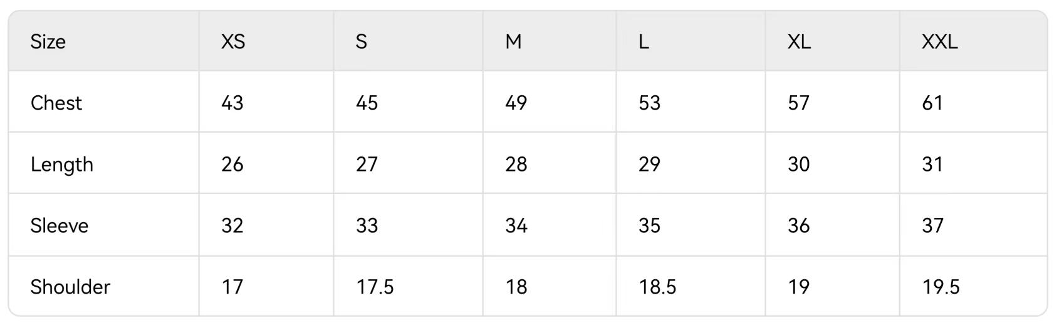Click the M size column header
1059x328 pixels.
coord(513,42)
